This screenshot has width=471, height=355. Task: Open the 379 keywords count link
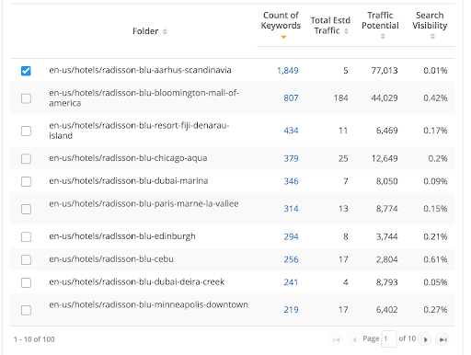tap(291, 158)
